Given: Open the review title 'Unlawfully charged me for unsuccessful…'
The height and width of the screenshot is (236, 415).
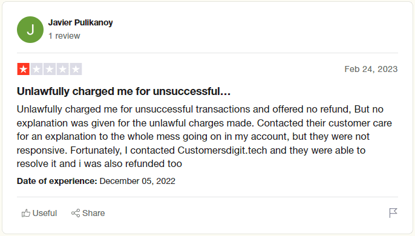Looking at the screenshot, I should [123, 91].
